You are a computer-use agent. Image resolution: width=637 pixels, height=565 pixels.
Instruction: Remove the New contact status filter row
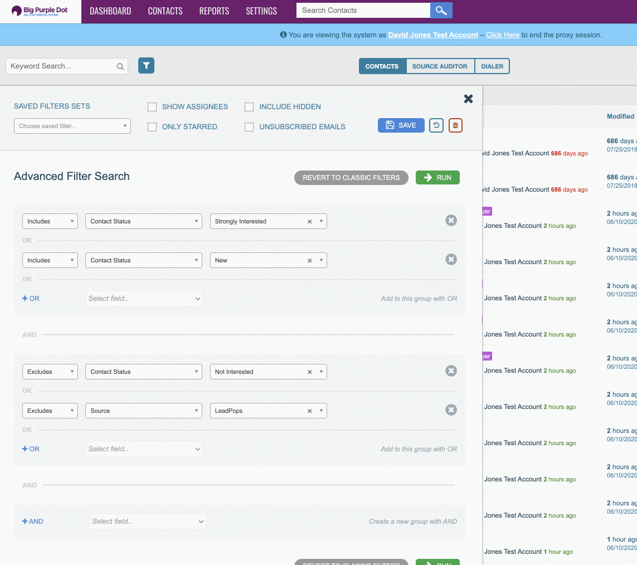[451, 260]
